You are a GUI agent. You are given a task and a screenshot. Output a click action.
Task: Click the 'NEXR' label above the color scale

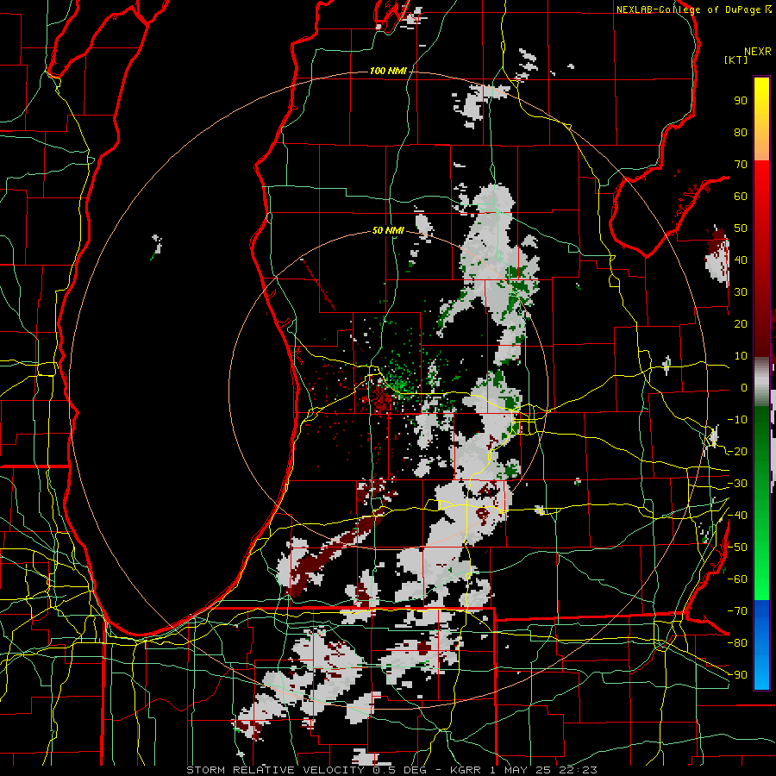pos(758,52)
